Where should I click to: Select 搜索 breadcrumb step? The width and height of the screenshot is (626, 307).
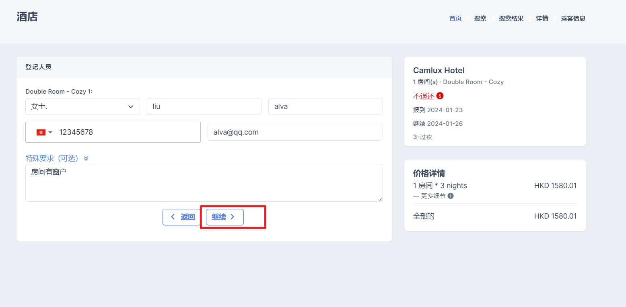[480, 18]
